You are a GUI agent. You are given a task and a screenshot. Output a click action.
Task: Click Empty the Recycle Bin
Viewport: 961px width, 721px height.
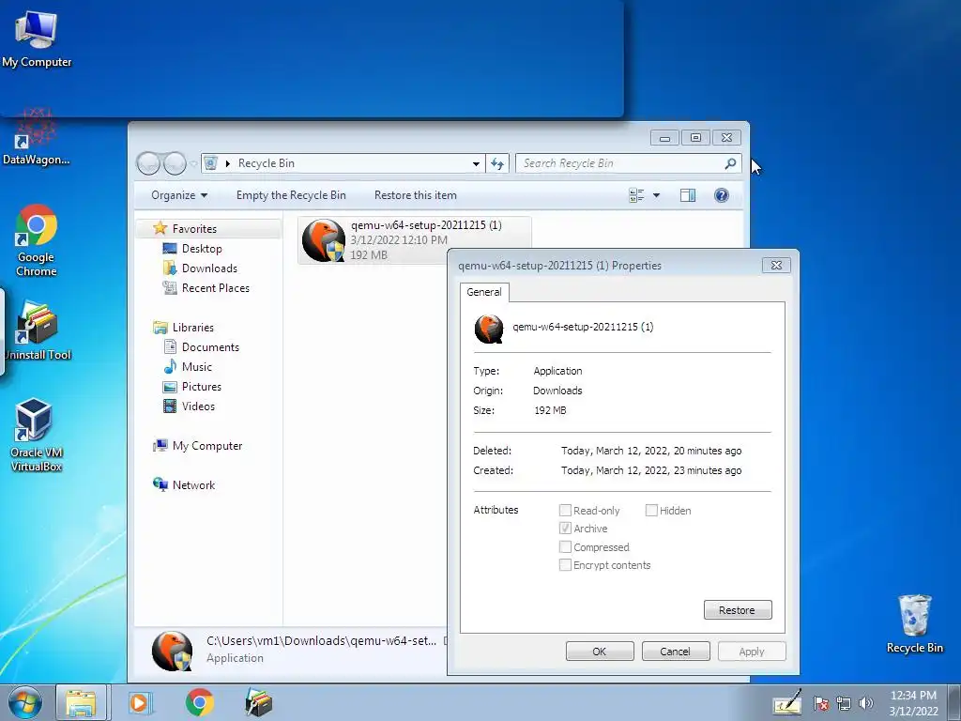291,195
